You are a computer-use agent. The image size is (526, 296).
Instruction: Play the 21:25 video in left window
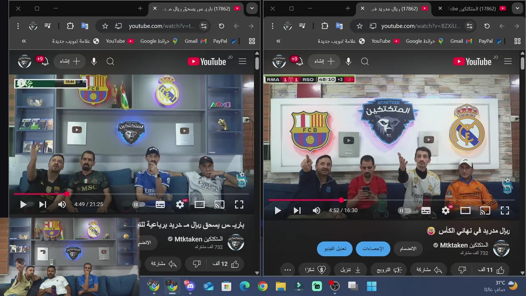click(x=23, y=204)
